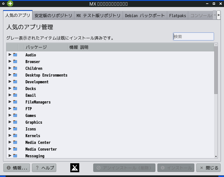Sort by the パッケージ column header
The image size is (224, 177).
(x=46, y=47)
